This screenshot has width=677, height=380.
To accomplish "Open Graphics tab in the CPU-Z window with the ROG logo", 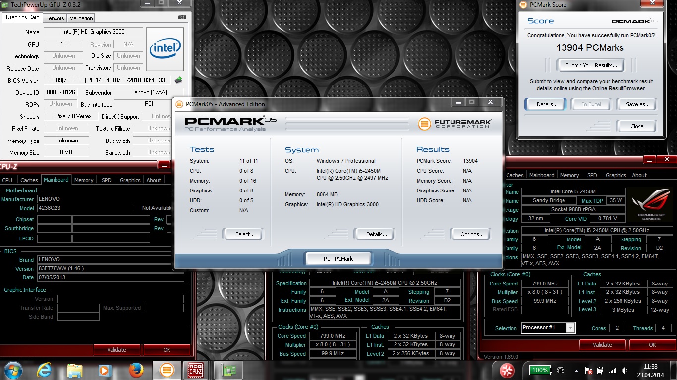I will 616,175.
